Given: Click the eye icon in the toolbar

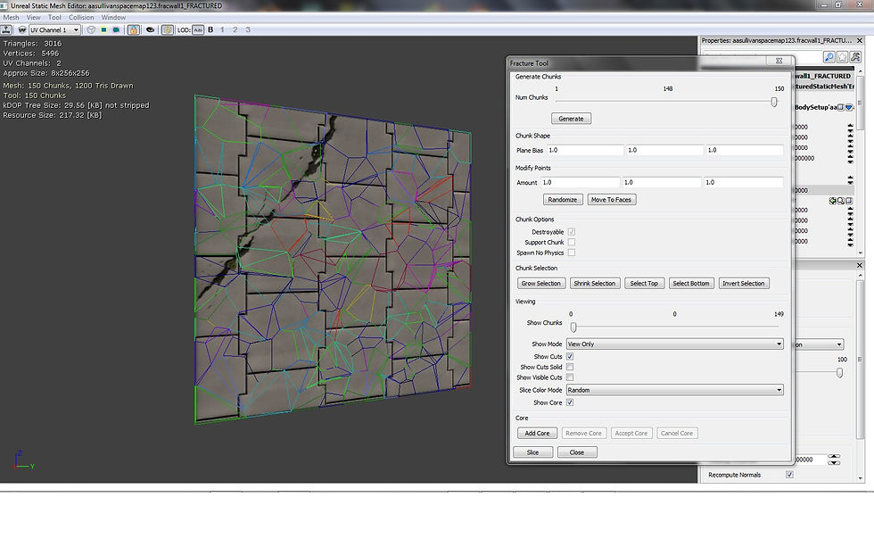Looking at the screenshot, I should [x=150, y=29].
